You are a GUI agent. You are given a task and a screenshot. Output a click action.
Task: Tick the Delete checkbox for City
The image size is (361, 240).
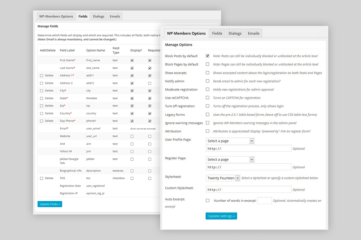(41, 91)
